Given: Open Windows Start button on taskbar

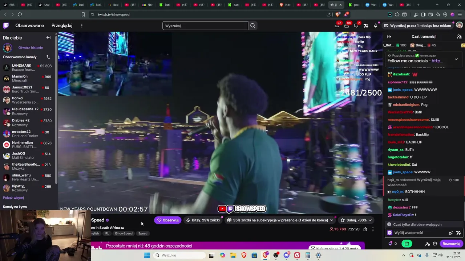Looking at the screenshot, I should (x=147, y=255).
